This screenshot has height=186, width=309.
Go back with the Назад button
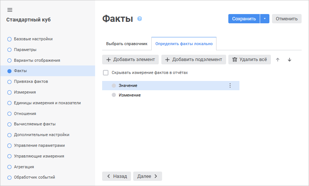click(117, 176)
